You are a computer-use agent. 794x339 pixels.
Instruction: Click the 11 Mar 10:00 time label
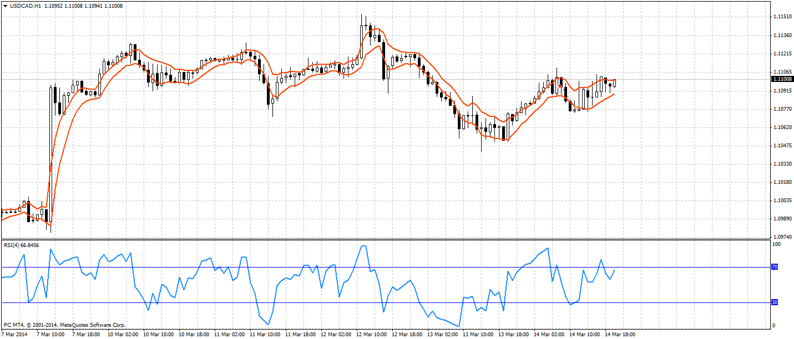(x=265, y=335)
